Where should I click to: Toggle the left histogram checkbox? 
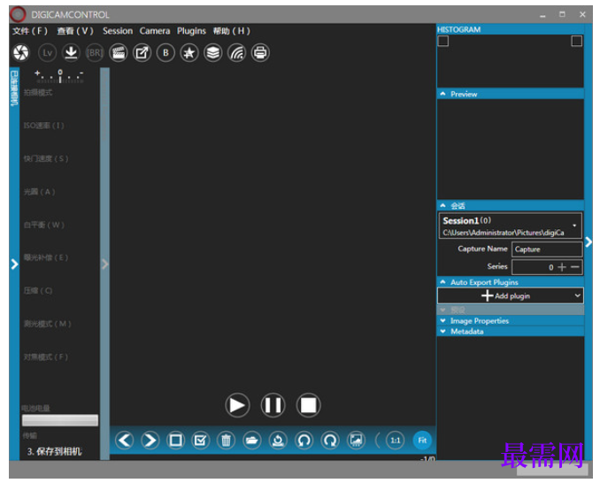pos(443,41)
